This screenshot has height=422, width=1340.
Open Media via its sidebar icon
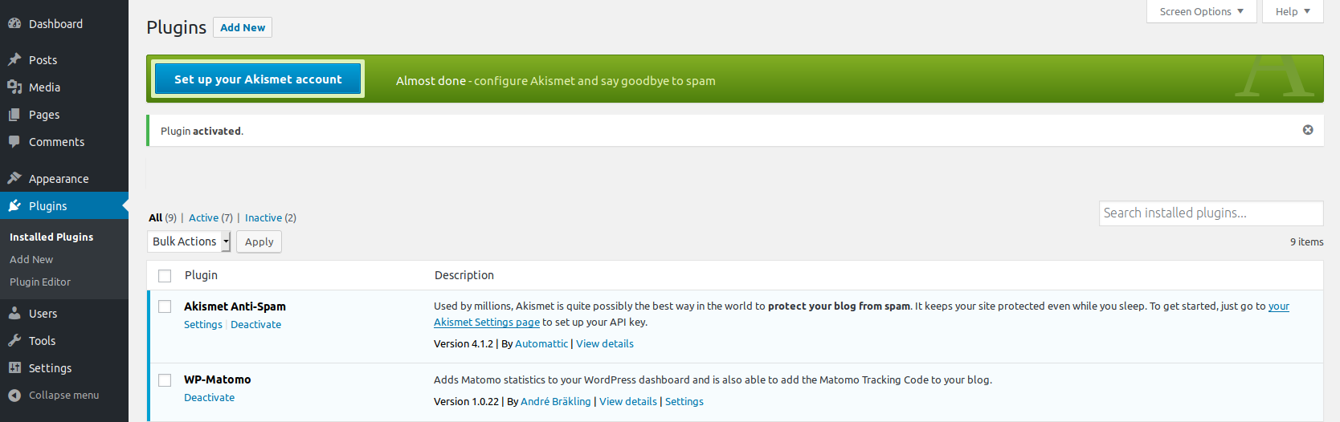coord(14,87)
